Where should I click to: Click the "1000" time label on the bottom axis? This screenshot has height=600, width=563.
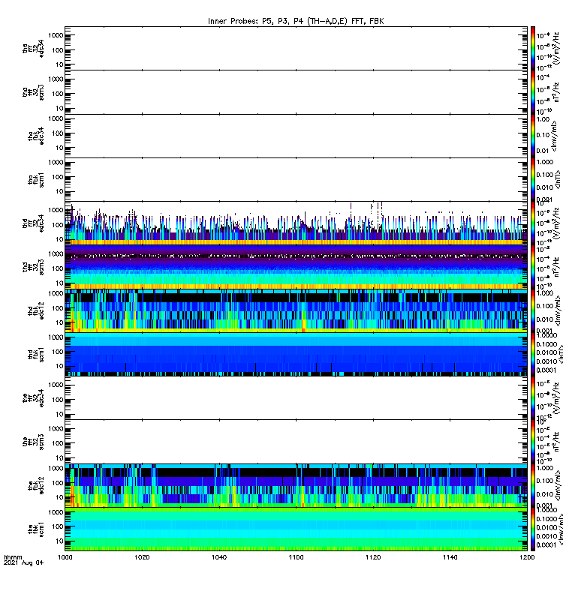(x=65, y=557)
